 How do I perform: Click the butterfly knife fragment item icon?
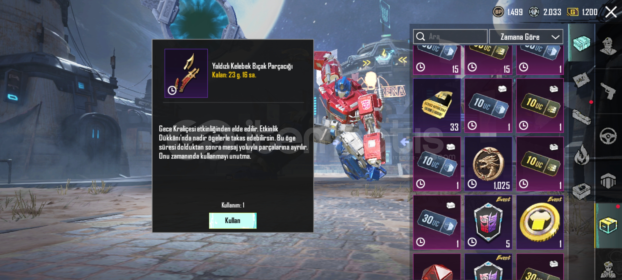tap(186, 73)
